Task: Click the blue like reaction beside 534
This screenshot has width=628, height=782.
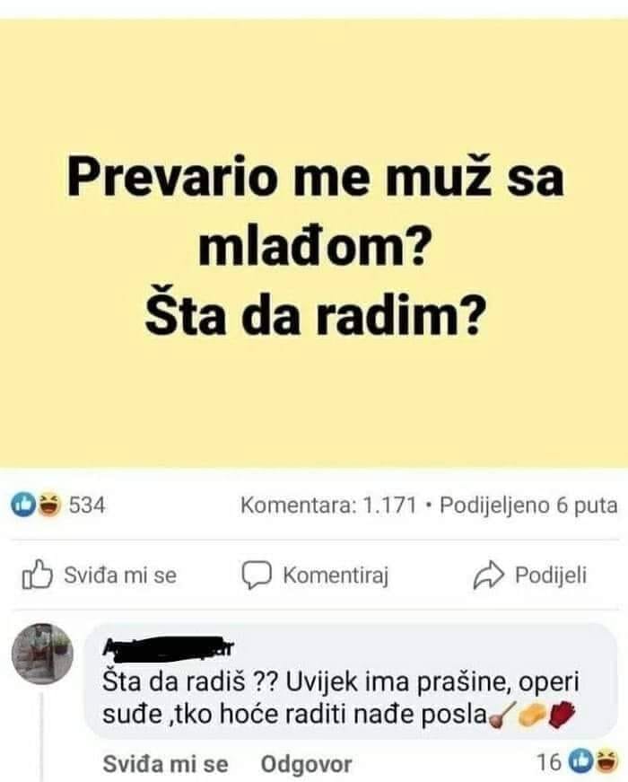Action: pos(23,505)
